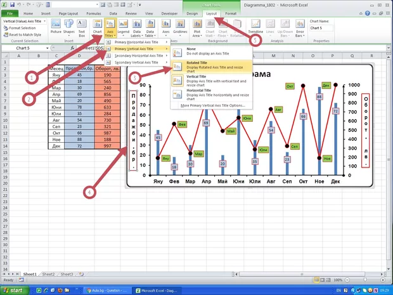Screen dimensions: 393x295
Task: Click the insert function fx icon
Action: tap(72, 48)
